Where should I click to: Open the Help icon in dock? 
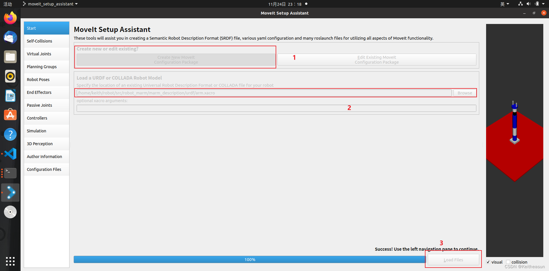pyautogui.click(x=10, y=134)
